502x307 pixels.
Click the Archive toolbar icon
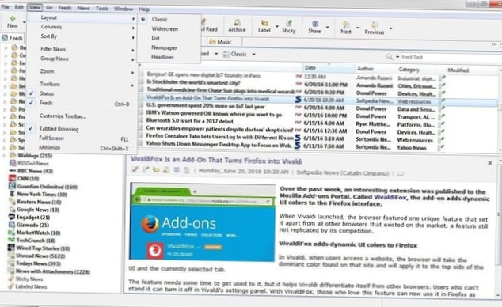coord(237,22)
